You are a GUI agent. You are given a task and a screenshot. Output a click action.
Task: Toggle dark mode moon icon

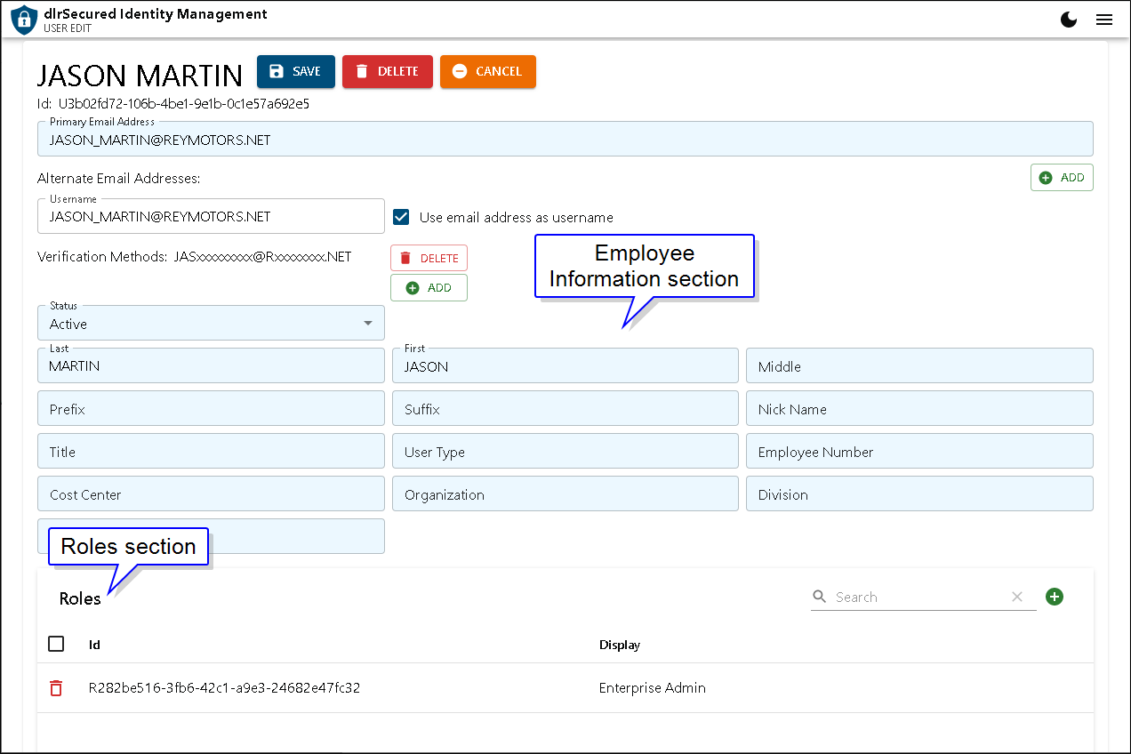1070,20
